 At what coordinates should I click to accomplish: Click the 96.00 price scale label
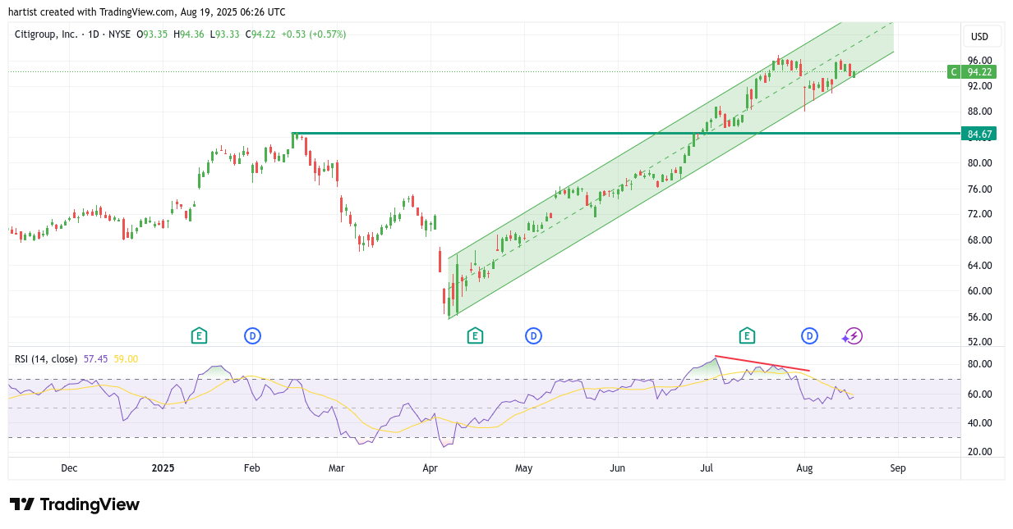click(979, 61)
